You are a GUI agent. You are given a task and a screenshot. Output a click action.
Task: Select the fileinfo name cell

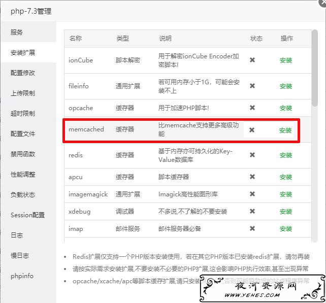79,86
